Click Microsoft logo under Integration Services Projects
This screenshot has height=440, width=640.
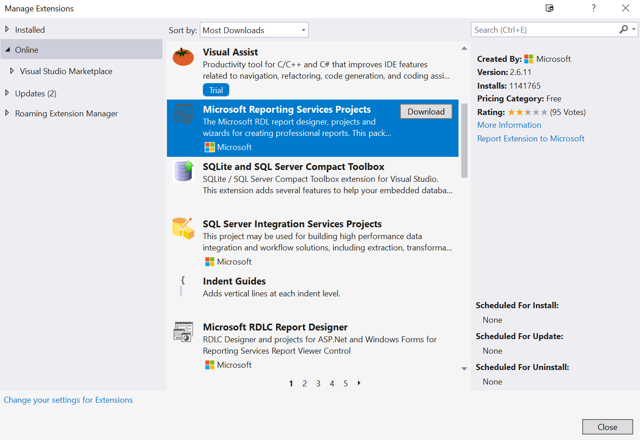tap(210, 262)
